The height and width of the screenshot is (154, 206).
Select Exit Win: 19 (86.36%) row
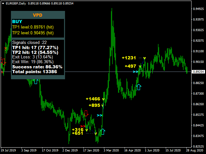pos(33,62)
